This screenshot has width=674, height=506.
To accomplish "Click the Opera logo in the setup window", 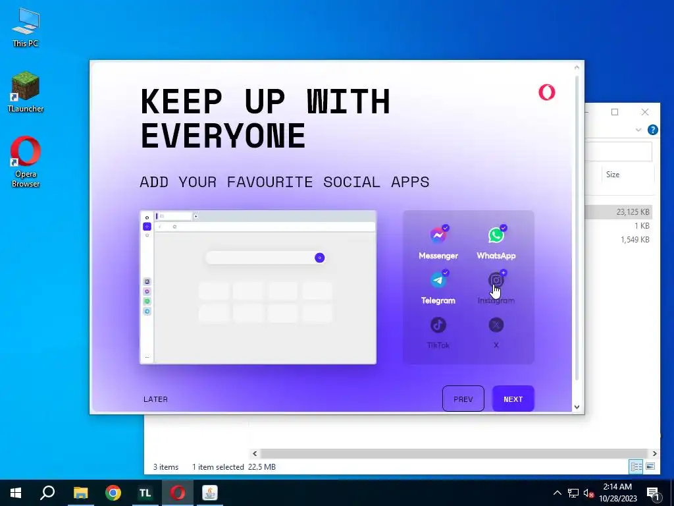I will click(547, 92).
